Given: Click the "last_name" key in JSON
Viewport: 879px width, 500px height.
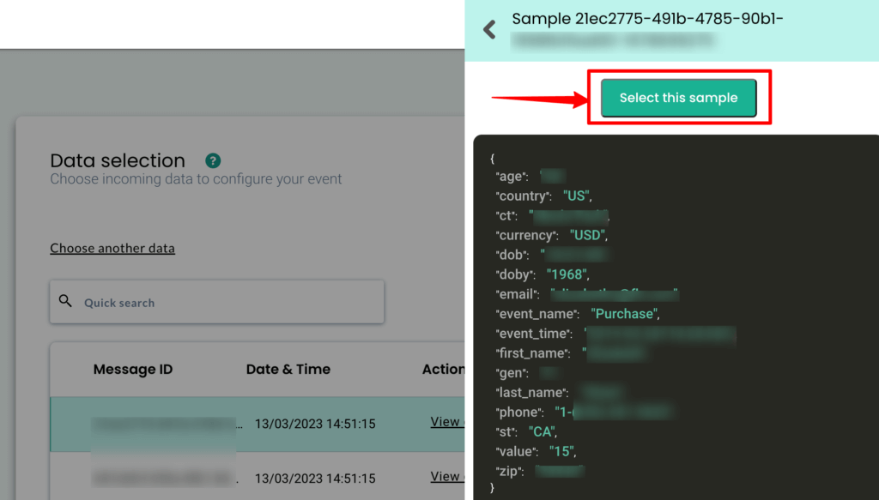Looking at the screenshot, I should [531, 393].
